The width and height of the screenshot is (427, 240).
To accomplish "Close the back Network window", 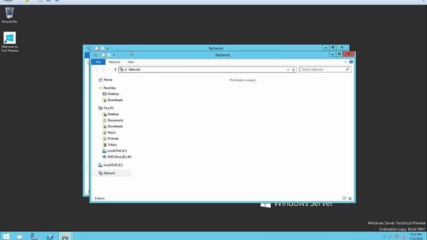I will tap(342, 47).
